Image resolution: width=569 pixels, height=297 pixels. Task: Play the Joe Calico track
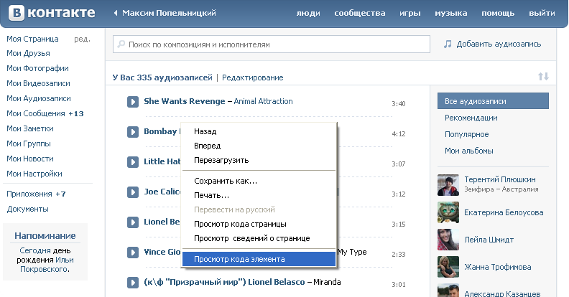click(x=133, y=192)
